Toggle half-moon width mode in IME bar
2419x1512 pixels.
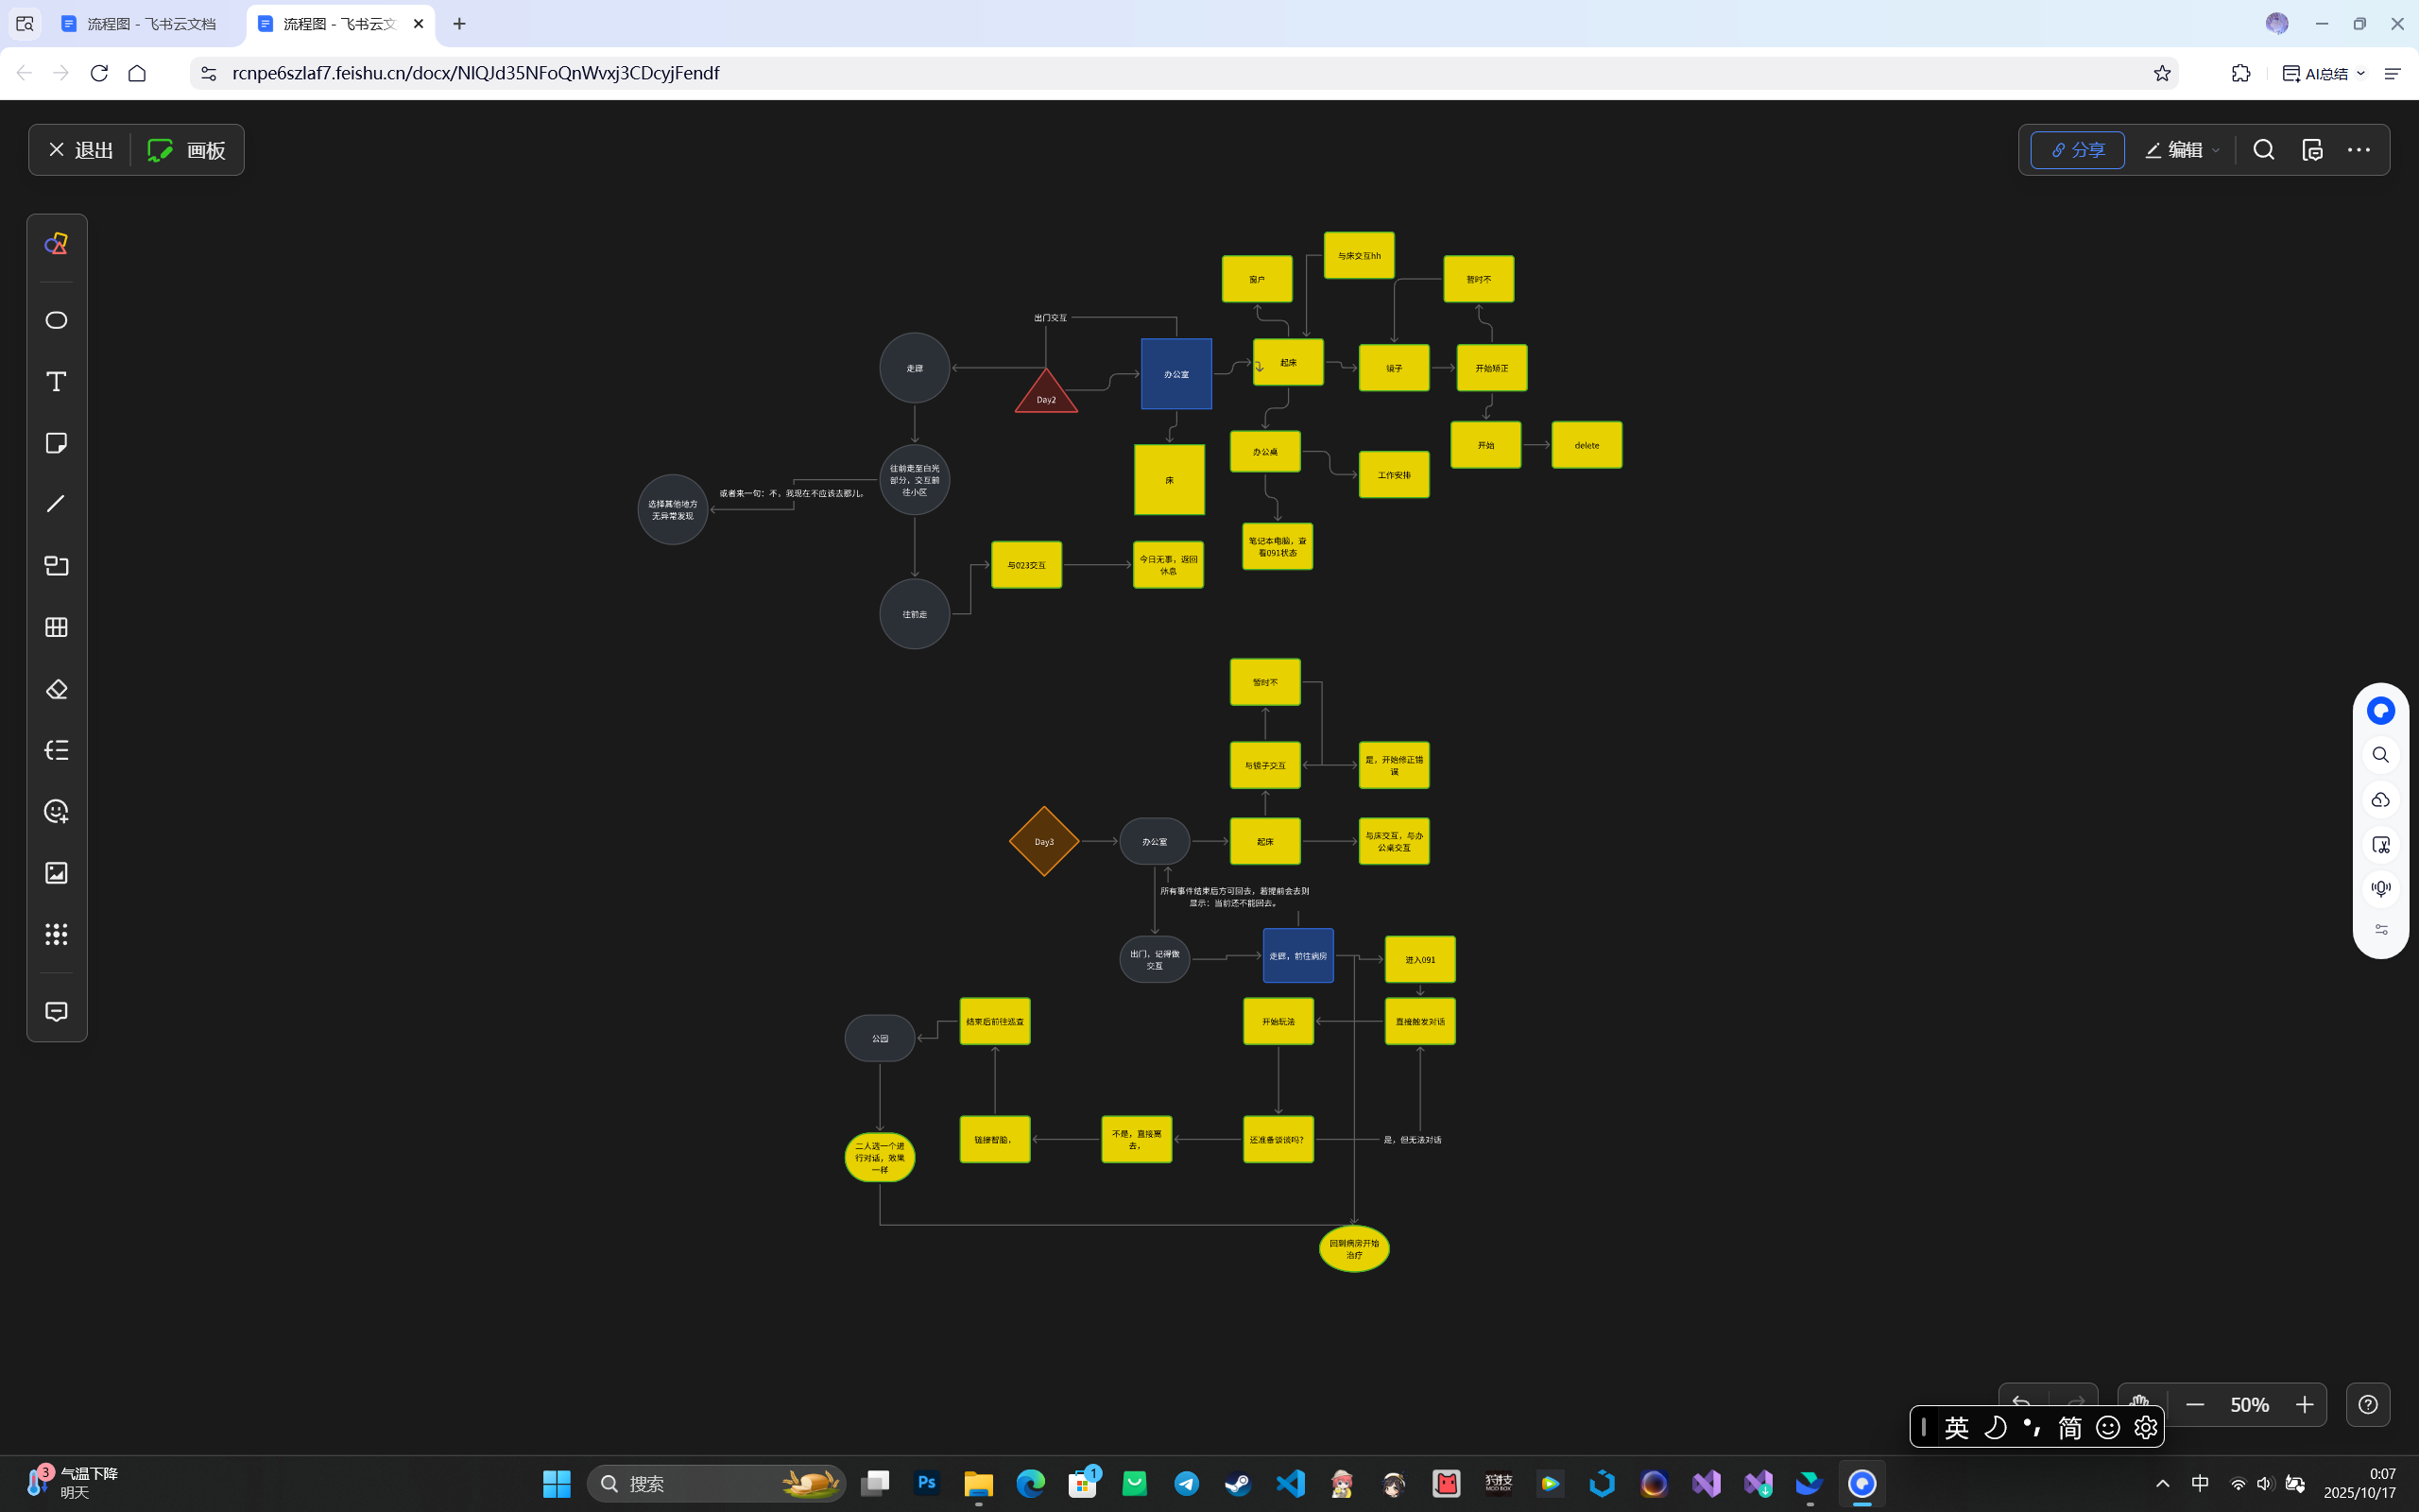click(1994, 1427)
